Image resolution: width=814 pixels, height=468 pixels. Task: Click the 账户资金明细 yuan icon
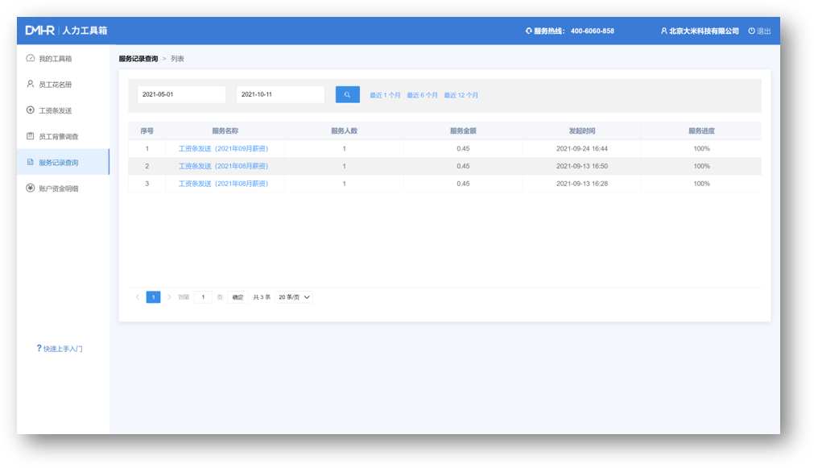(31, 188)
